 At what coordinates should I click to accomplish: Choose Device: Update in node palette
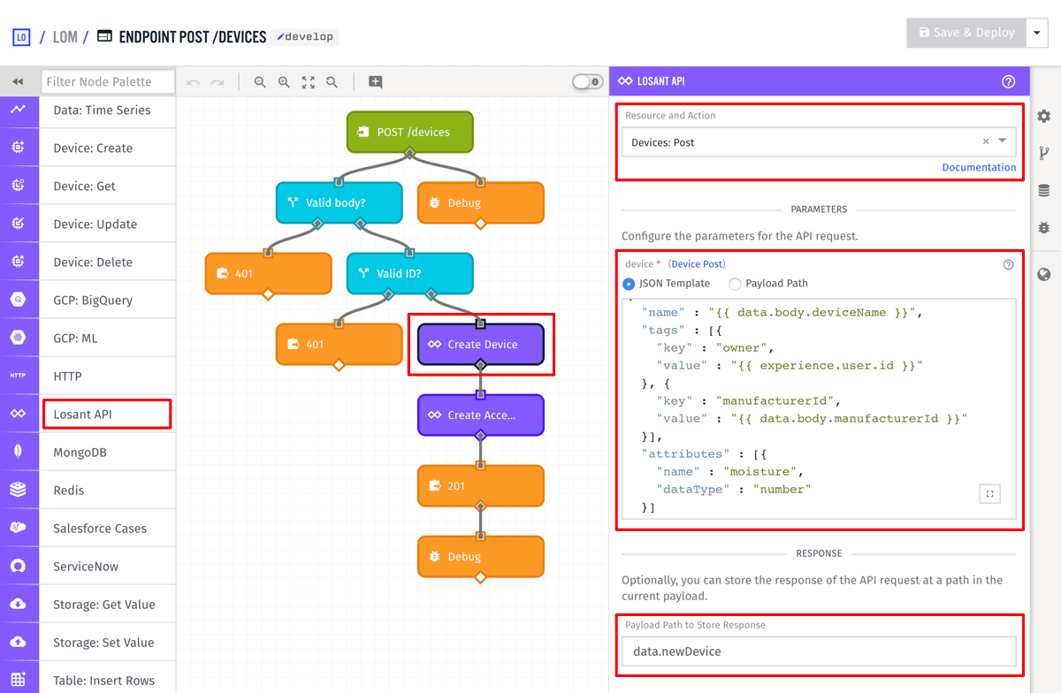point(108,225)
